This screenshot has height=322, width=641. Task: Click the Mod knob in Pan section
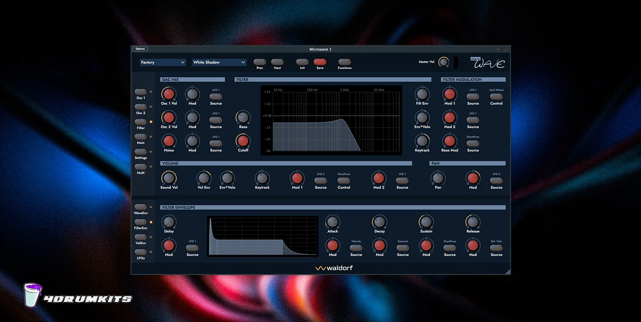473,178
